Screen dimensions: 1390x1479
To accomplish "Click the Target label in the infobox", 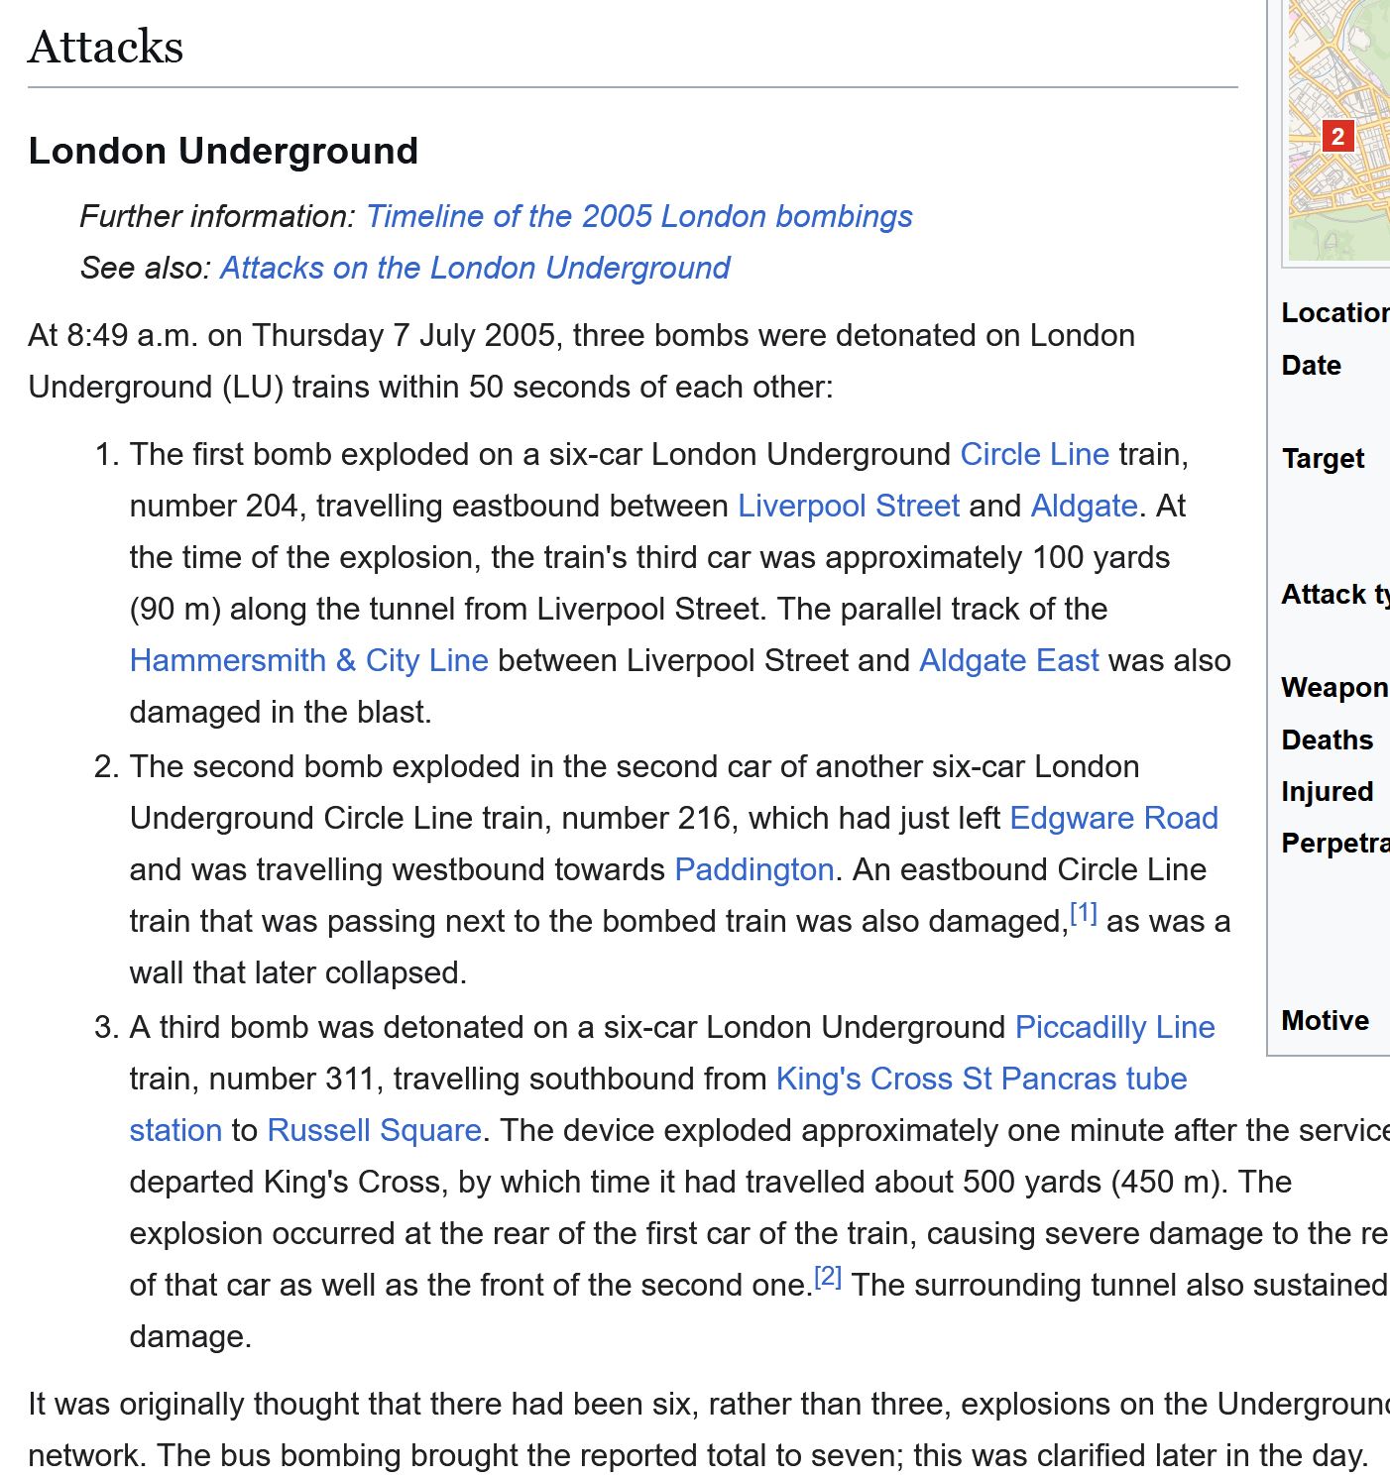I will tap(1323, 458).
